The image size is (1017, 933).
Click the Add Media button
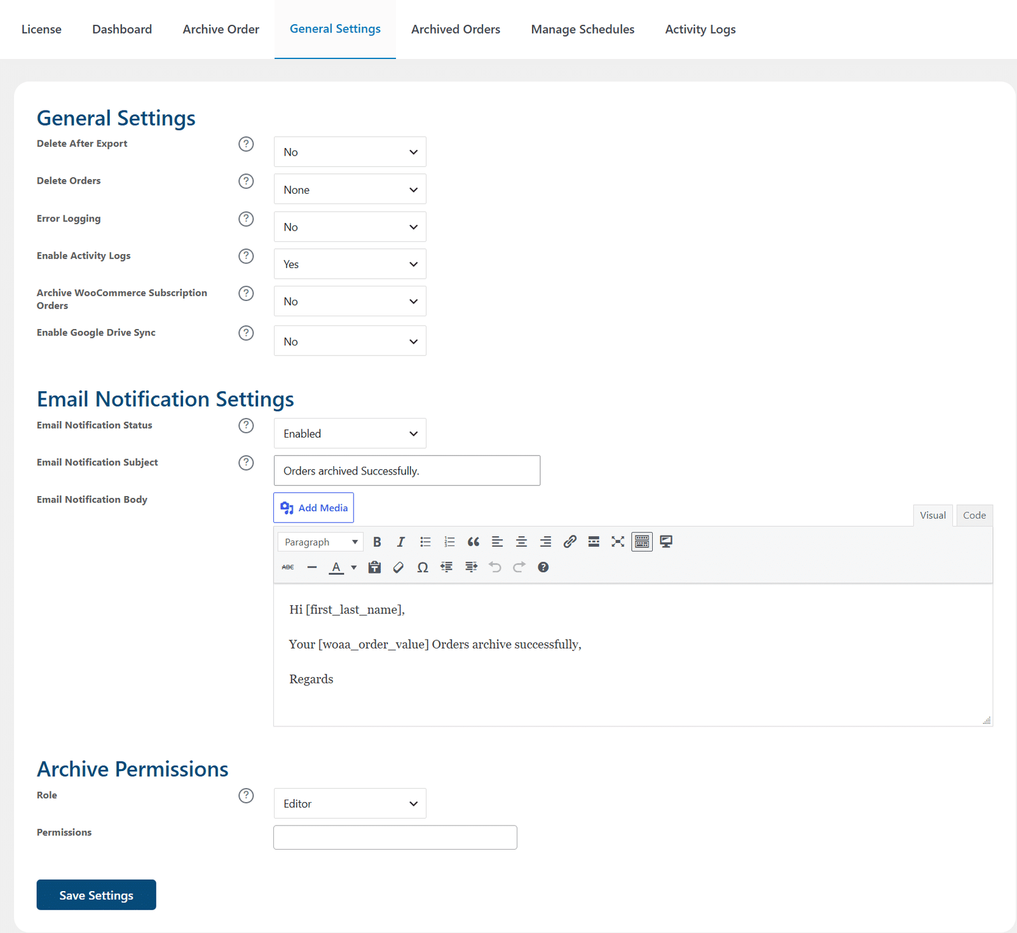click(x=313, y=507)
